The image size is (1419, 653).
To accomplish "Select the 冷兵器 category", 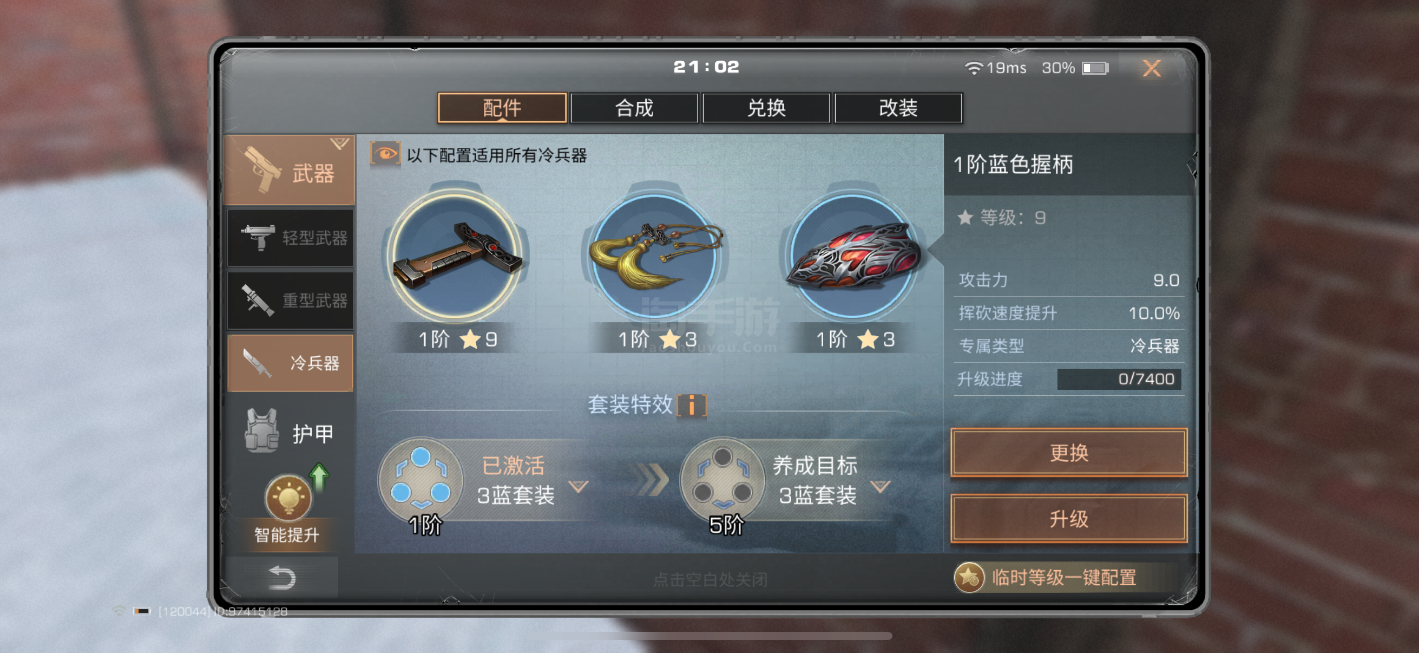I will point(290,363).
